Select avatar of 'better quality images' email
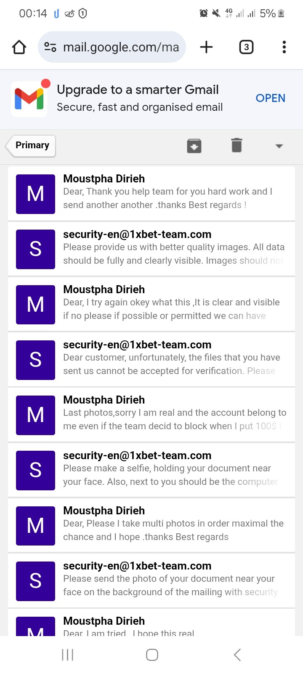303x674 pixels. pos(35,249)
